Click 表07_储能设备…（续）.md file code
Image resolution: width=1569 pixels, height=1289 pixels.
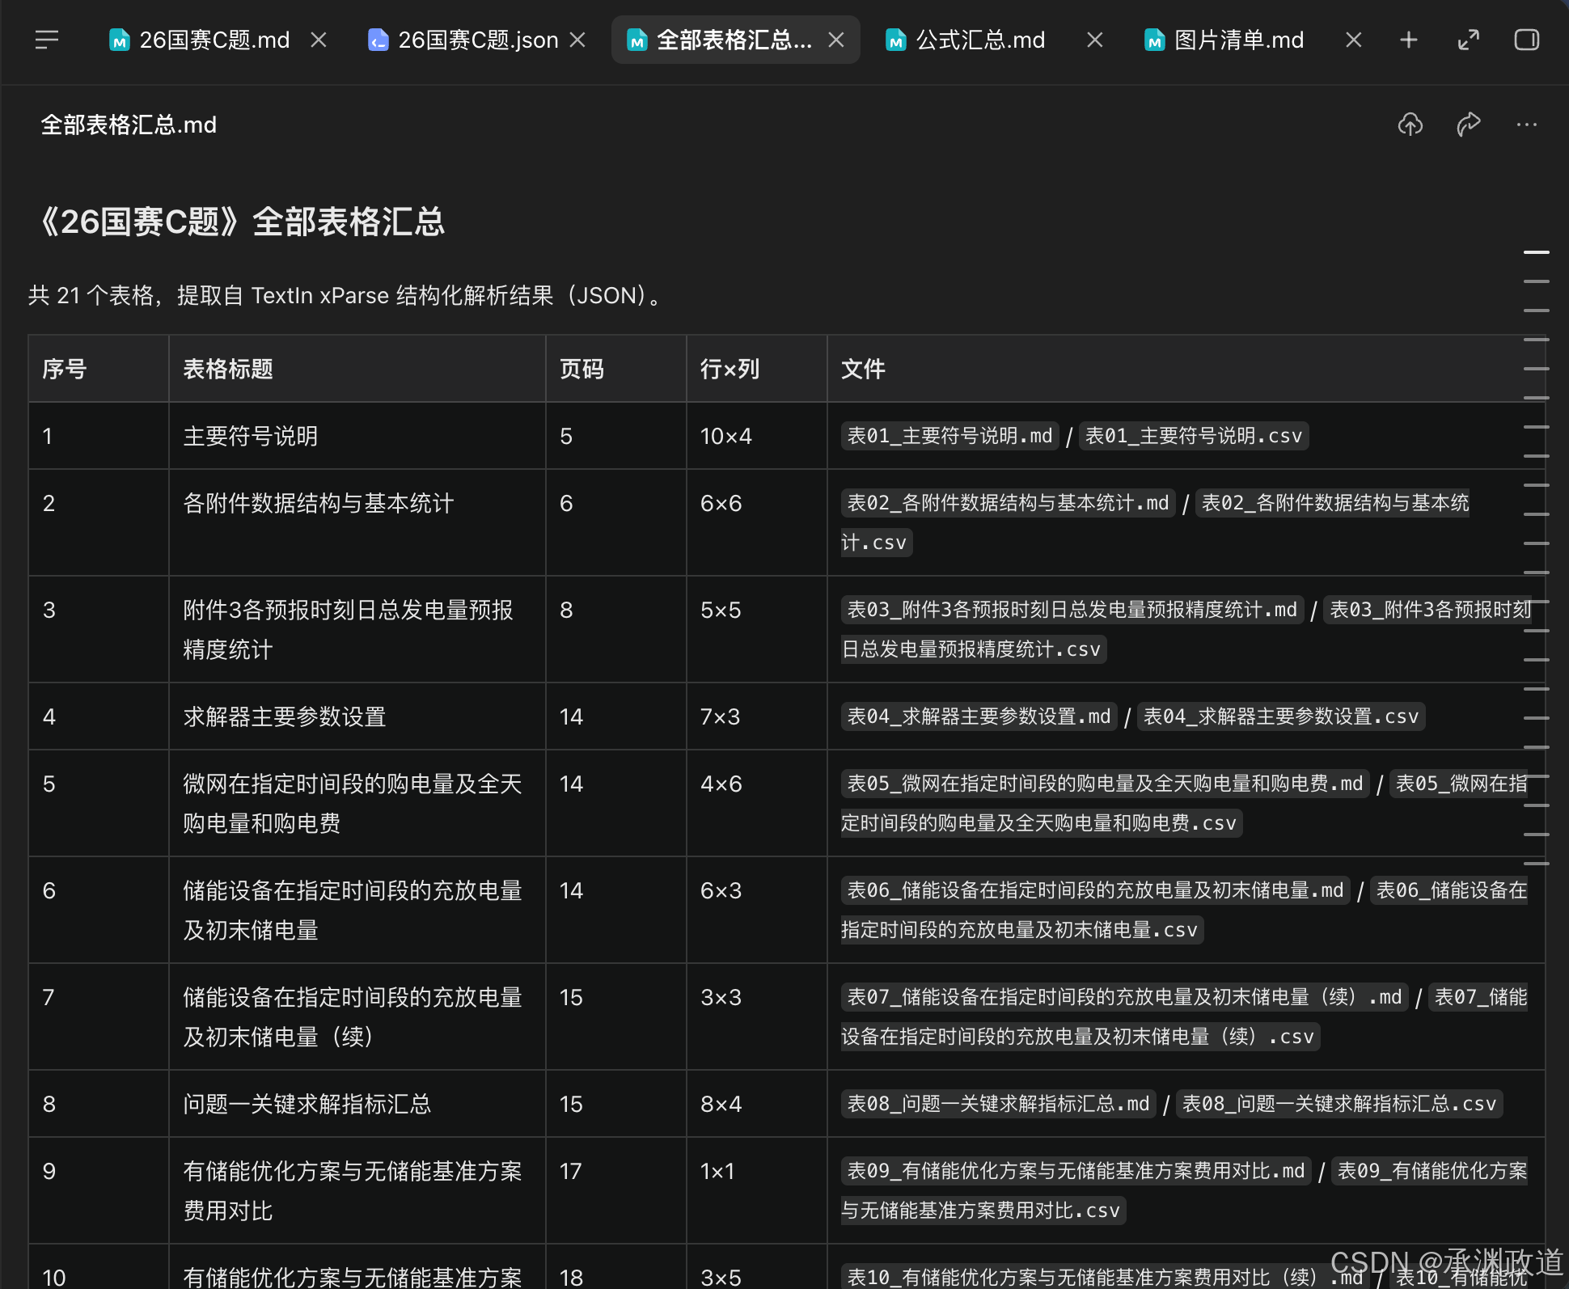pyautogui.click(x=1124, y=997)
